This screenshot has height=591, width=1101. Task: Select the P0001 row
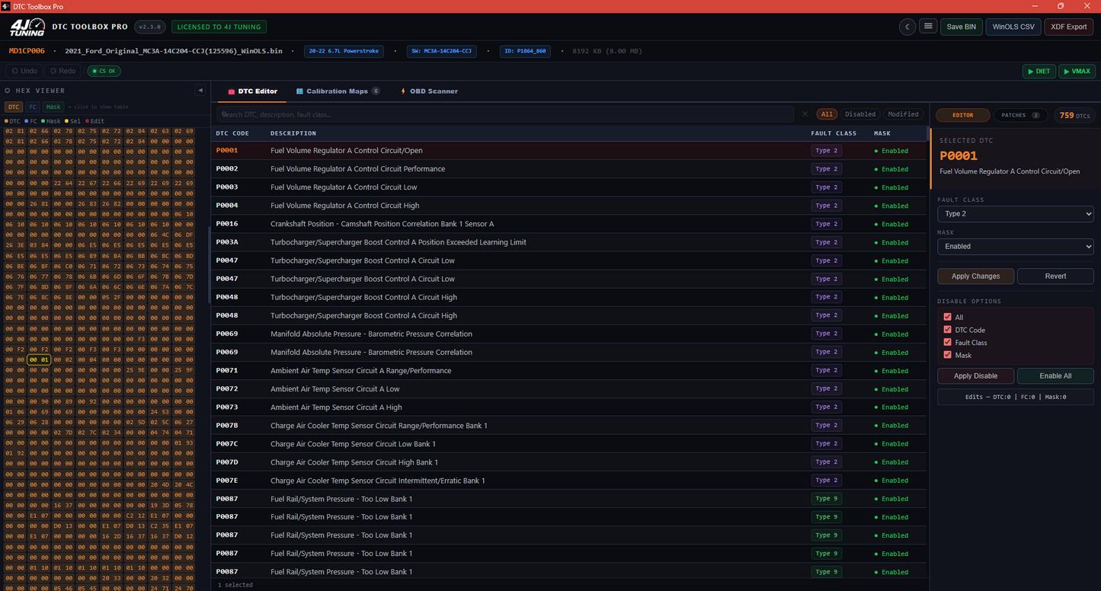(568, 151)
